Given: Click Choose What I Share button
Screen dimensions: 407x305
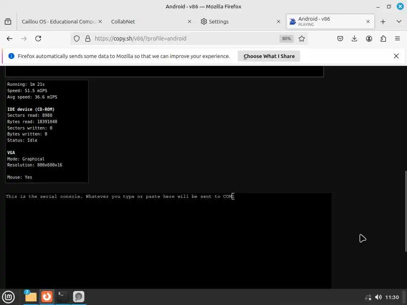Looking at the screenshot, I should [x=269, y=56].
